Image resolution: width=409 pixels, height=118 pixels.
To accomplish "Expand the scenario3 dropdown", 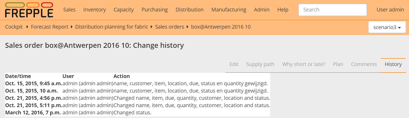I will pyautogui.click(x=387, y=27).
